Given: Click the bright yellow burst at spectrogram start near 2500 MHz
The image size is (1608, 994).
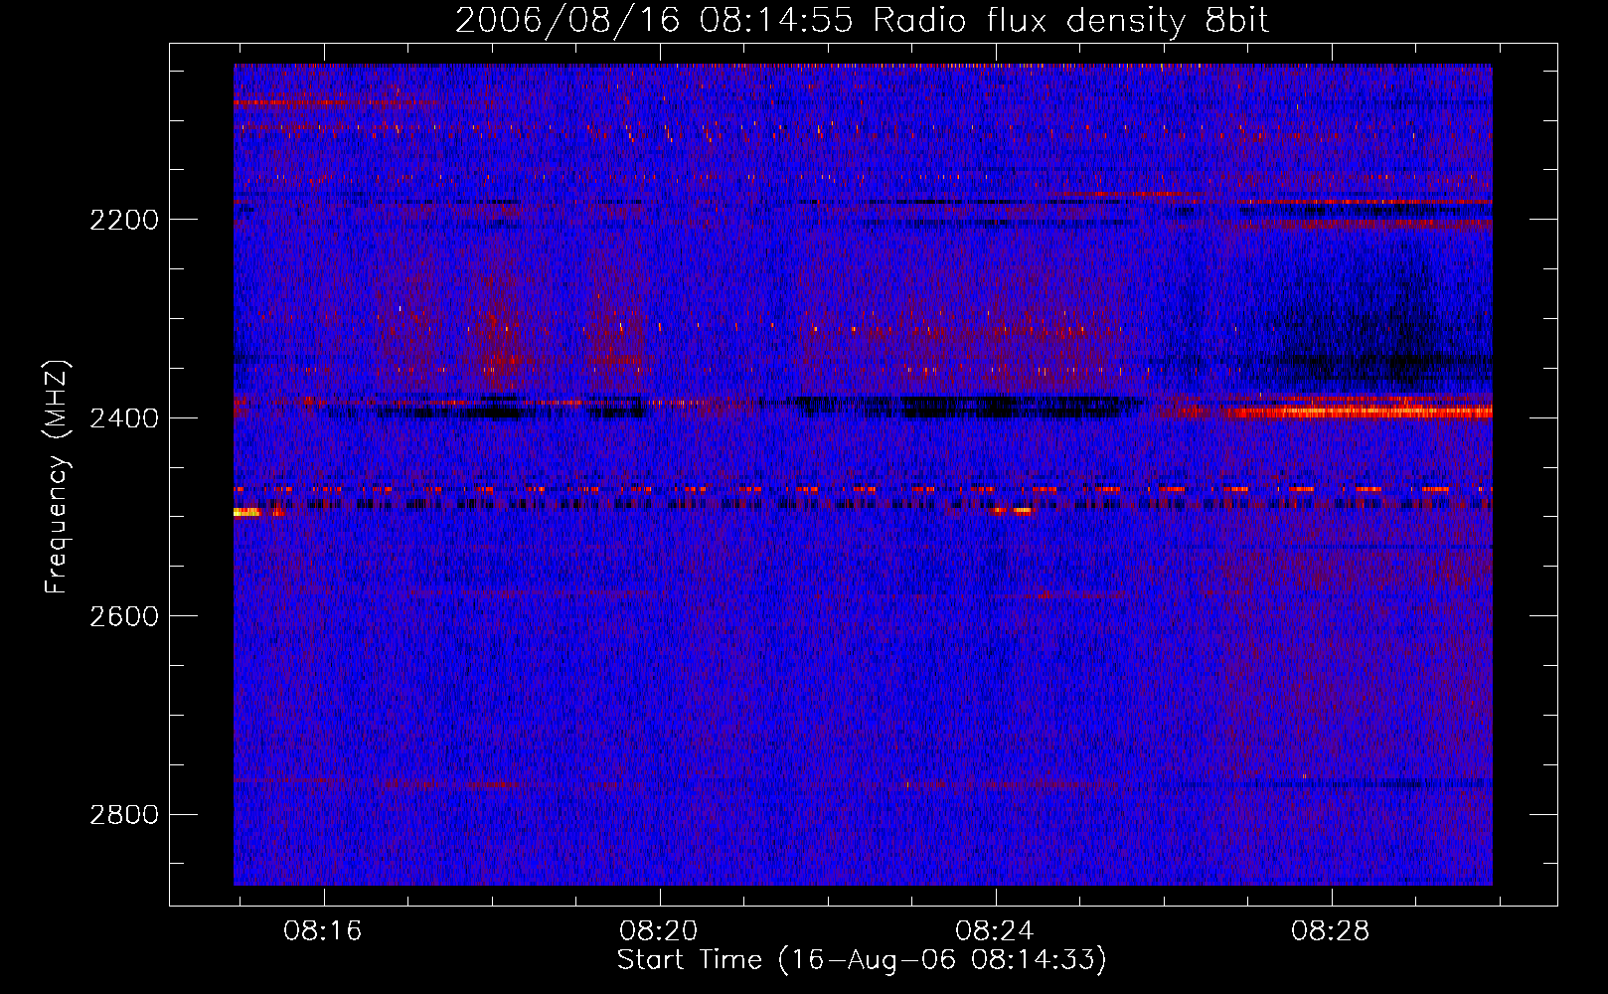Looking at the screenshot, I should pyautogui.click(x=247, y=512).
